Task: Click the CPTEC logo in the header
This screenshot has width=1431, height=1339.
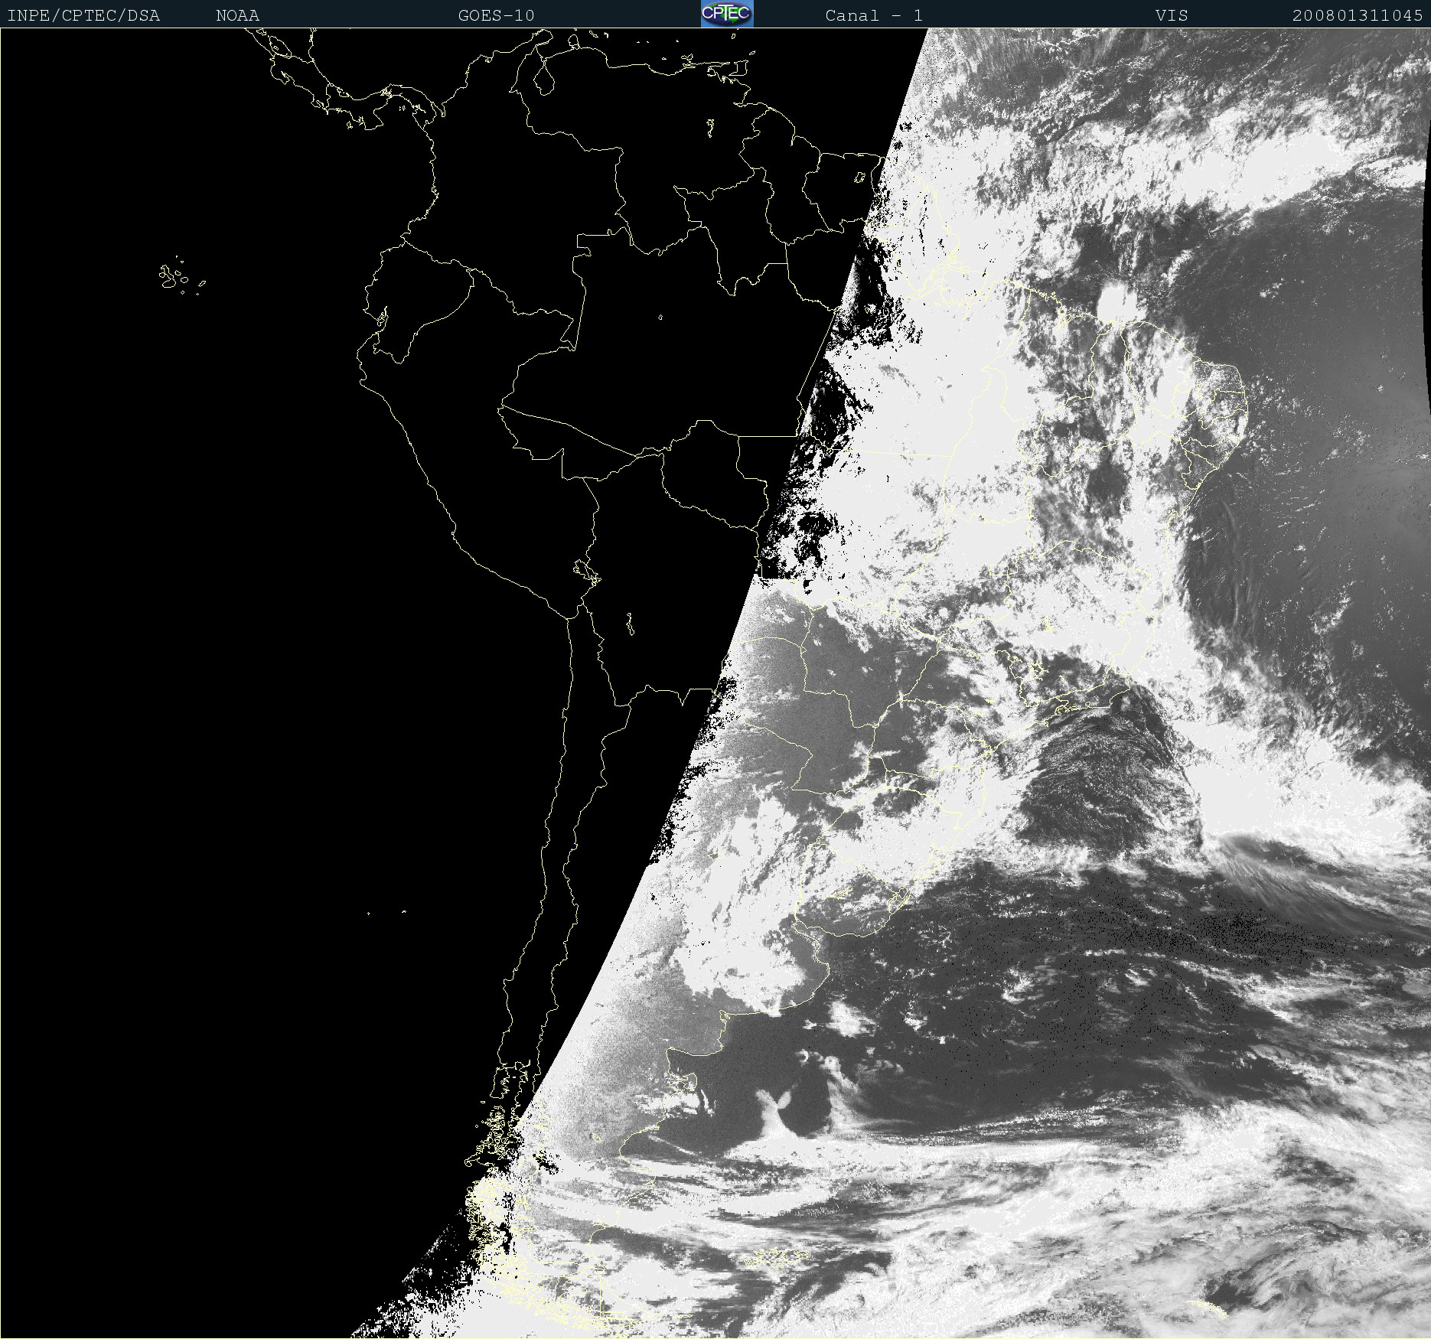Action: (x=727, y=14)
